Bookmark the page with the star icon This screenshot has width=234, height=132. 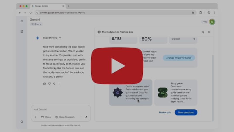193,13
